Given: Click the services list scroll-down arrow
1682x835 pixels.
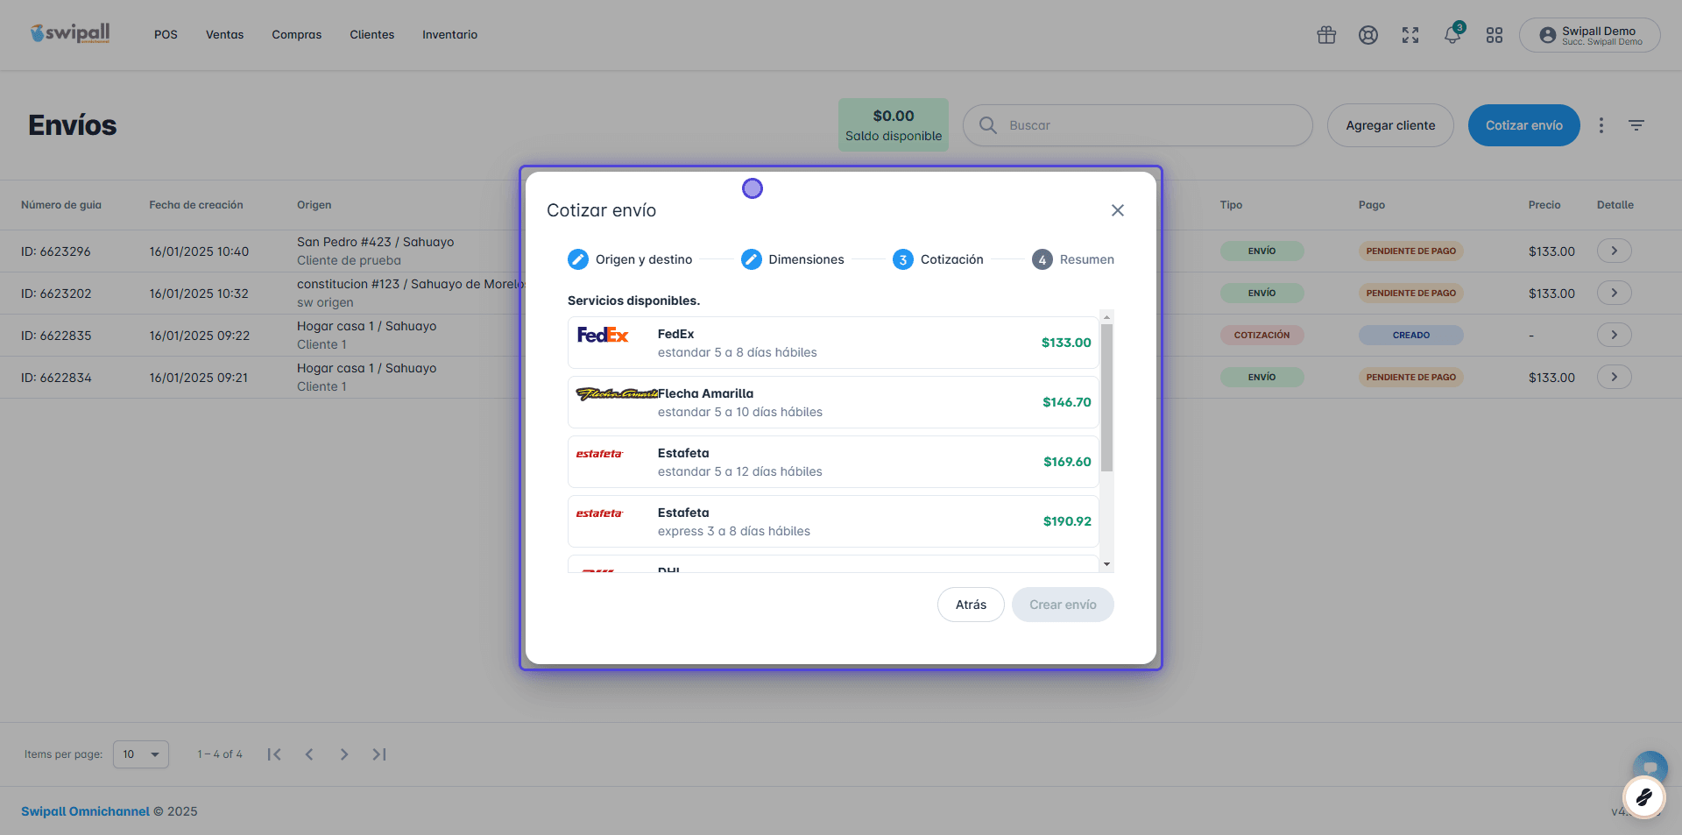Looking at the screenshot, I should (1107, 565).
